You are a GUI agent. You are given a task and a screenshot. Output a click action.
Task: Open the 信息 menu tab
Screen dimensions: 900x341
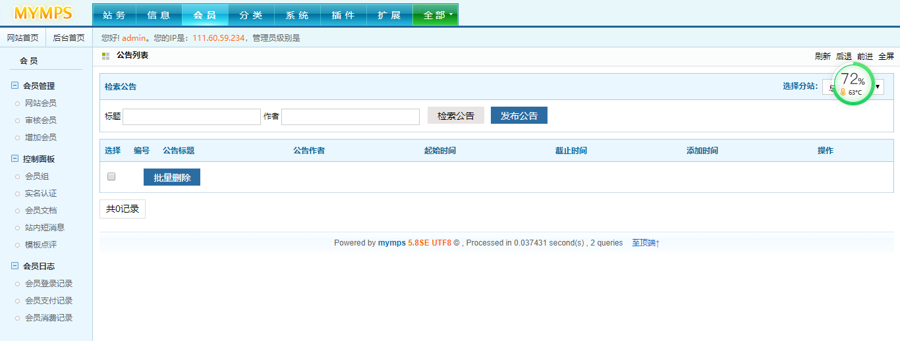coord(159,15)
